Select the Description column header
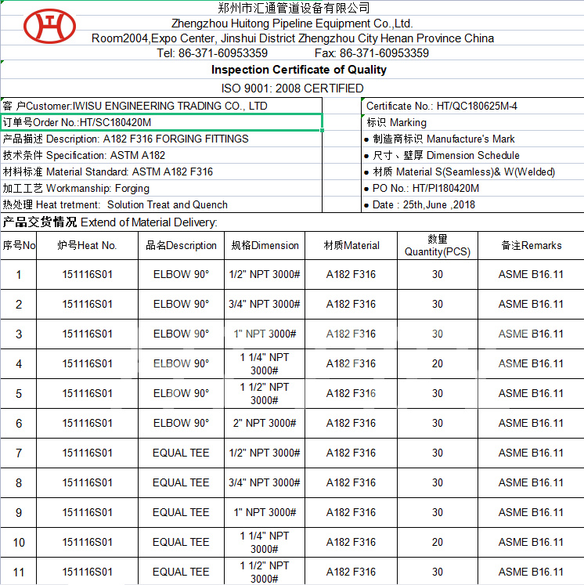The image size is (584, 585). coord(182,245)
